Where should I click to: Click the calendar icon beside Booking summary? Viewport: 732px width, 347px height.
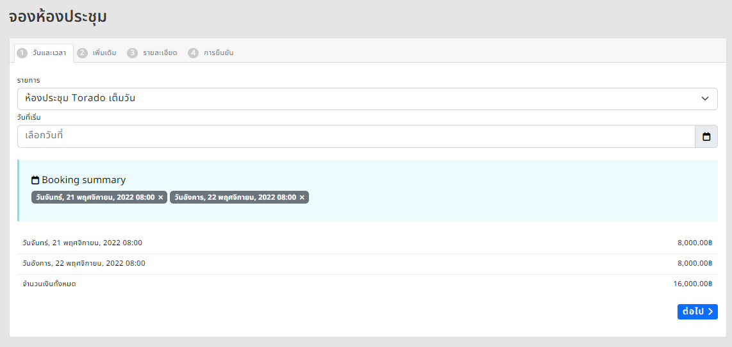point(35,181)
